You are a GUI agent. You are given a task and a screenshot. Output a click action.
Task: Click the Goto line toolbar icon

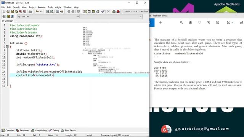click(62, 11)
